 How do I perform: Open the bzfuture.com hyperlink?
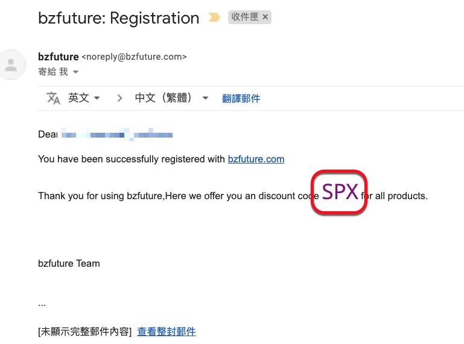(x=256, y=159)
